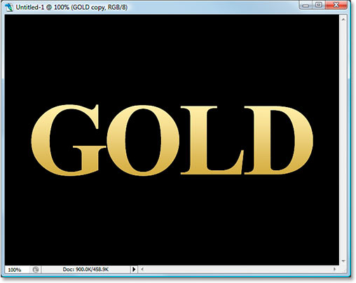Maximize the Untitled-1 document window
This screenshot has height=283, width=356.
point(319,5)
